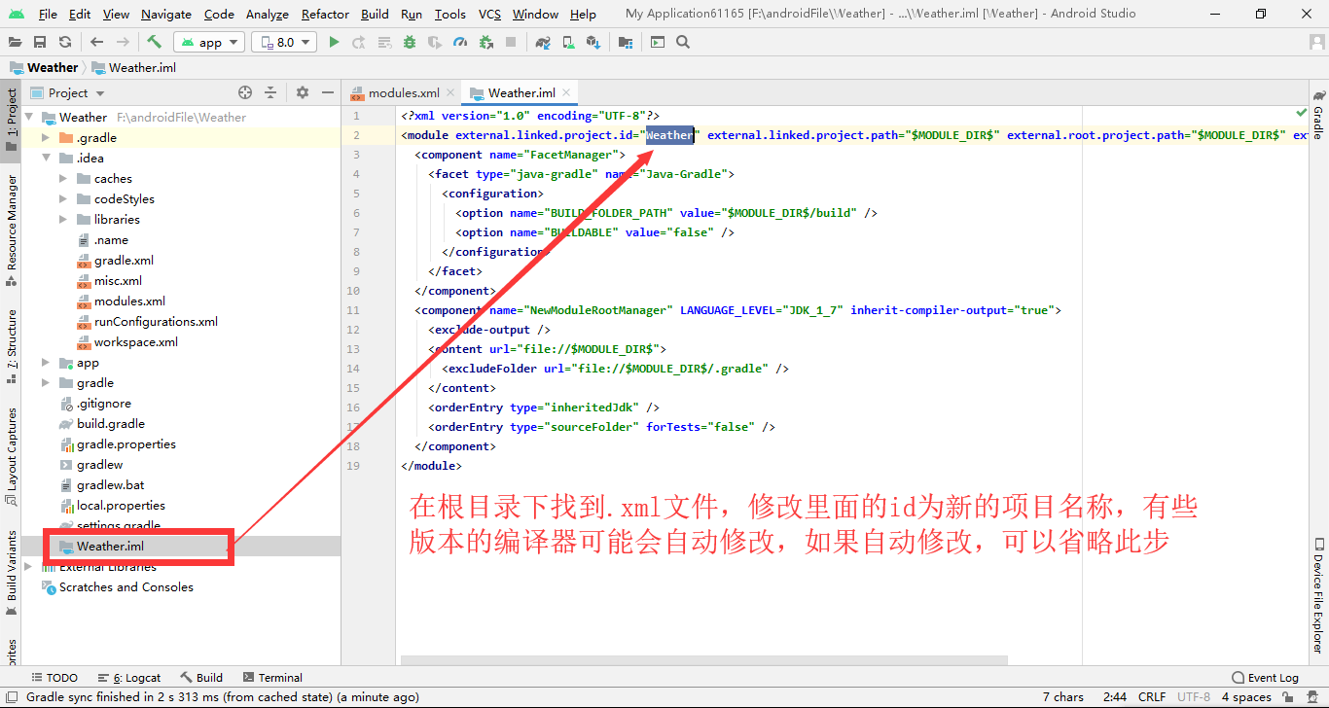Open the Profiler gauge icon
The image size is (1329, 708).
click(460, 42)
